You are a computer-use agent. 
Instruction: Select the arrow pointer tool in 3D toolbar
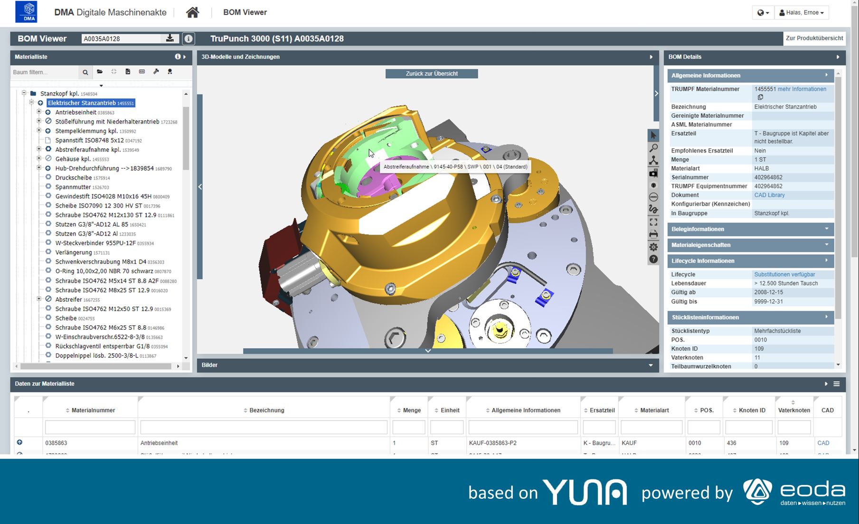653,135
